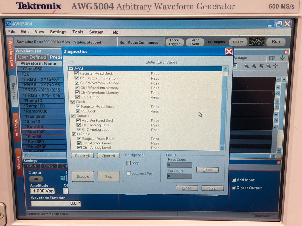Select the Ch 1 settings tab

[x=32, y=166]
